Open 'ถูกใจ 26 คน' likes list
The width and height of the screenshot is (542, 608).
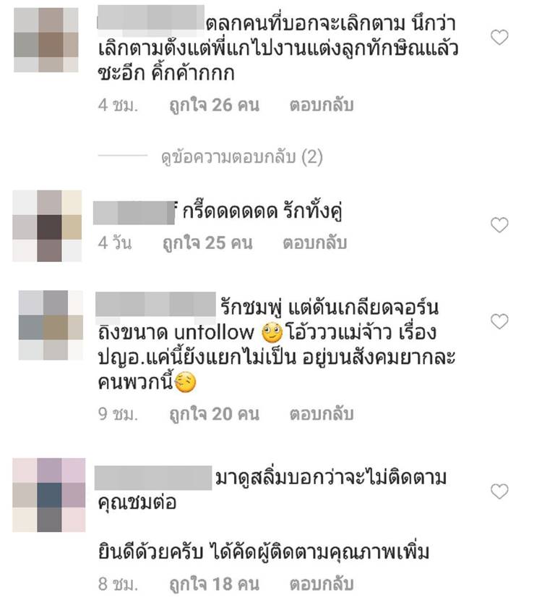click(x=215, y=105)
